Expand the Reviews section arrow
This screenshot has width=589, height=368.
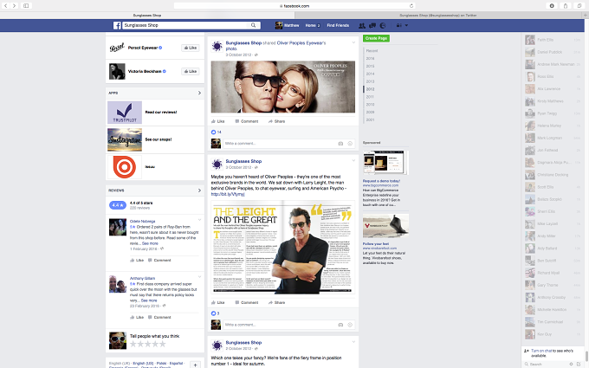coord(199,190)
